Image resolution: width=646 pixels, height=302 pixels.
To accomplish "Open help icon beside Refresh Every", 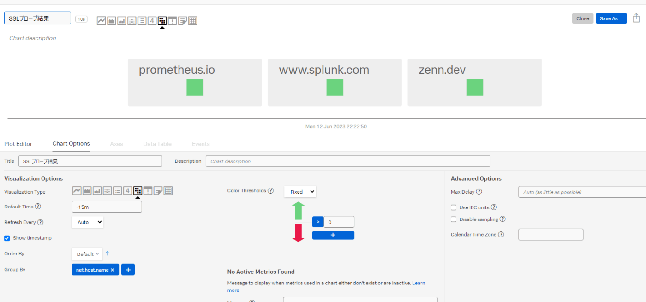I will (x=40, y=222).
